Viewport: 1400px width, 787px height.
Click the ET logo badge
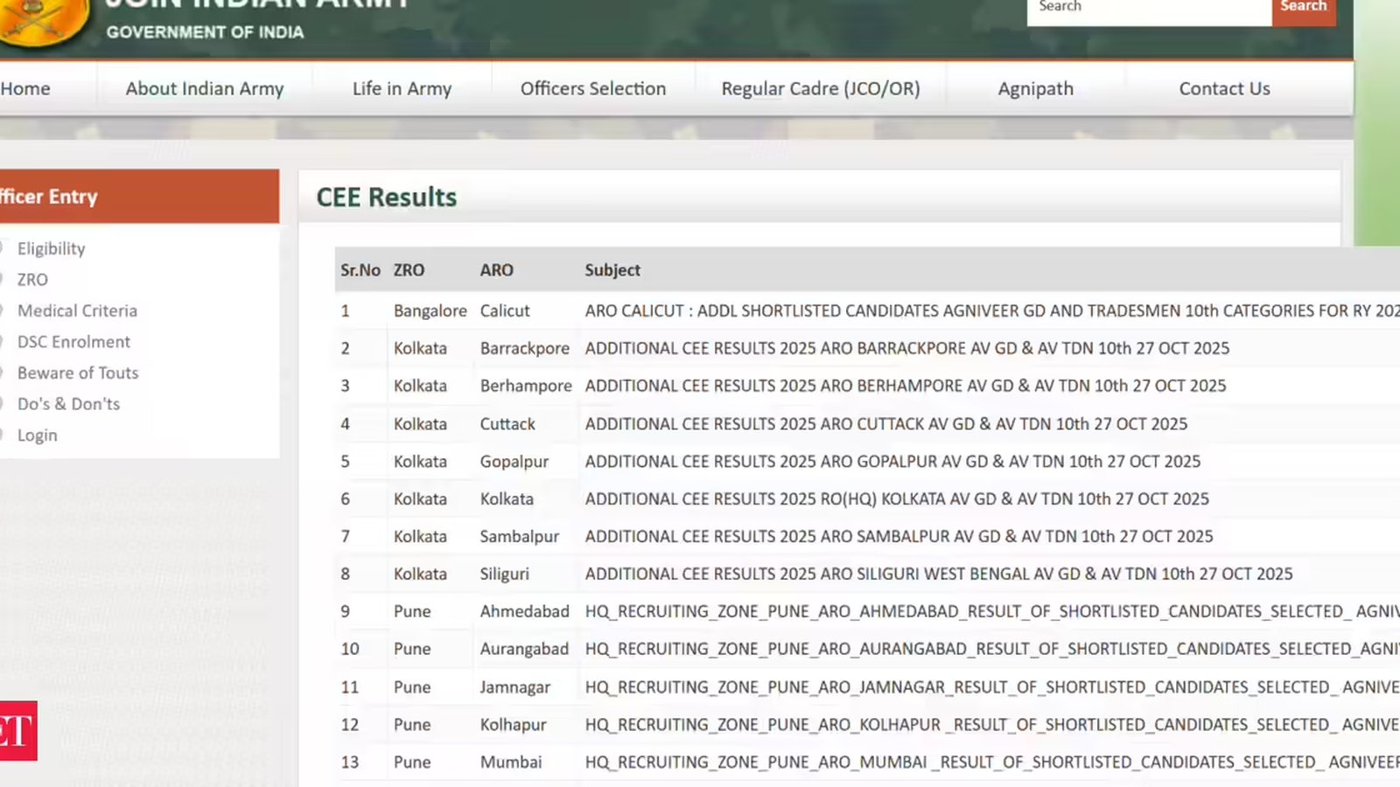tap(18, 730)
